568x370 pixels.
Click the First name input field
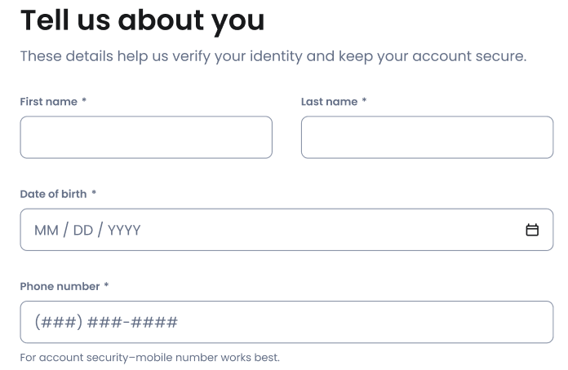[146, 137]
